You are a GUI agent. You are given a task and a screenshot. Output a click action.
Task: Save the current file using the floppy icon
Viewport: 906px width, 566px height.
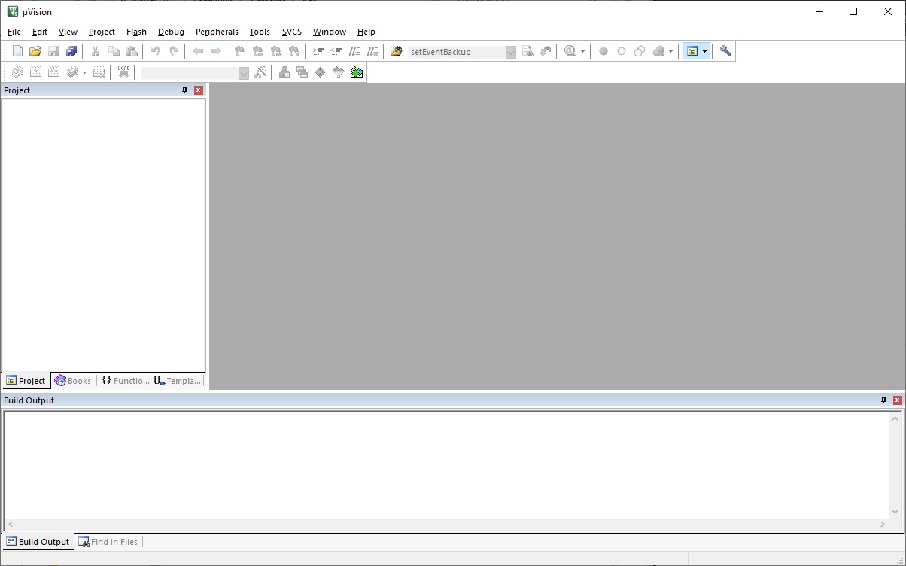(53, 51)
